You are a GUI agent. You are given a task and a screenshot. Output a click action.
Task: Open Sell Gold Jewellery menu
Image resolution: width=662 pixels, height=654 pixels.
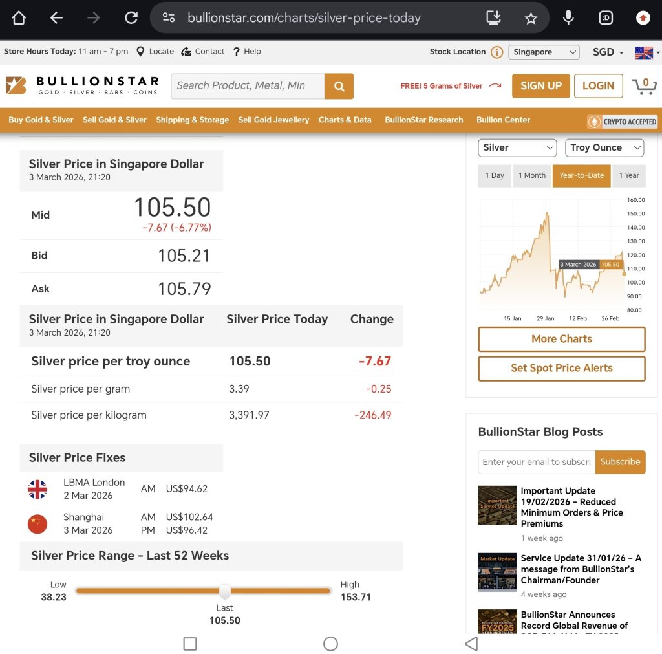(x=273, y=120)
